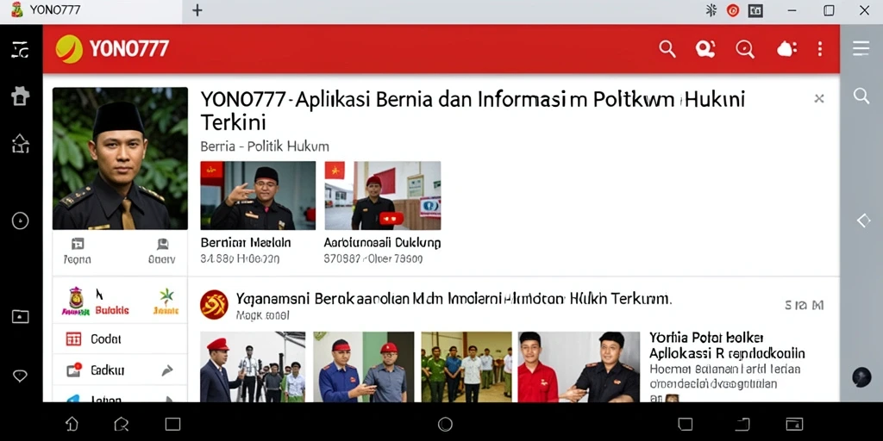Click the cloud icon in red header
The image size is (883, 441).
pyautogui.click(x=786, y=49)
